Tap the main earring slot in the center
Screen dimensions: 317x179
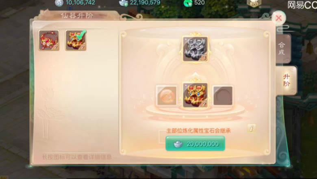point(195,95)
